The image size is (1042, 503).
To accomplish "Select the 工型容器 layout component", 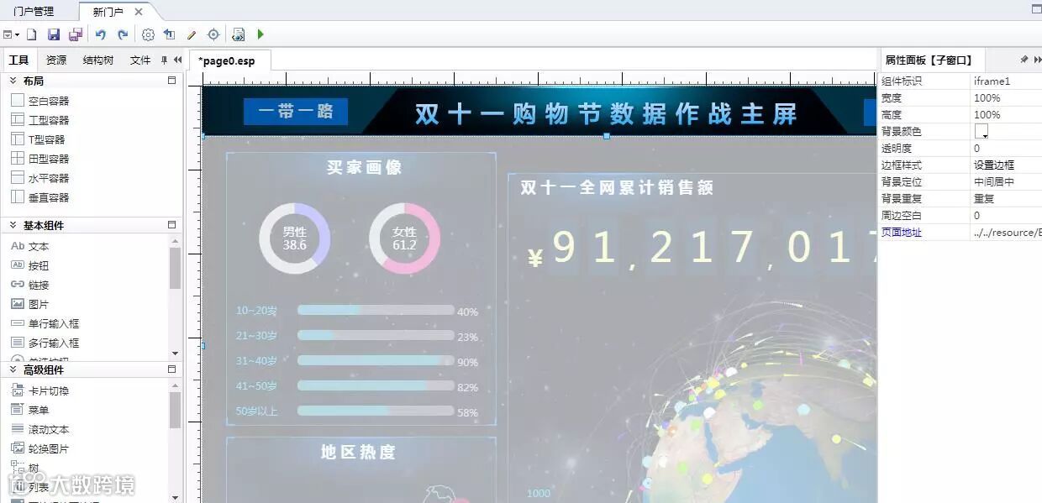I will pyautogui.click(x=40, y=120).
